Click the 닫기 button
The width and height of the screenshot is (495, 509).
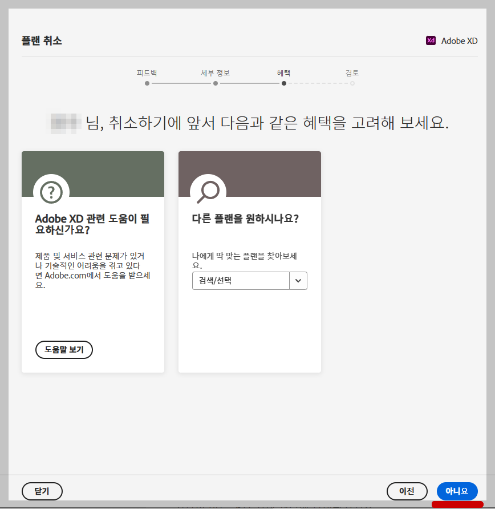click(x=42, y=491)
